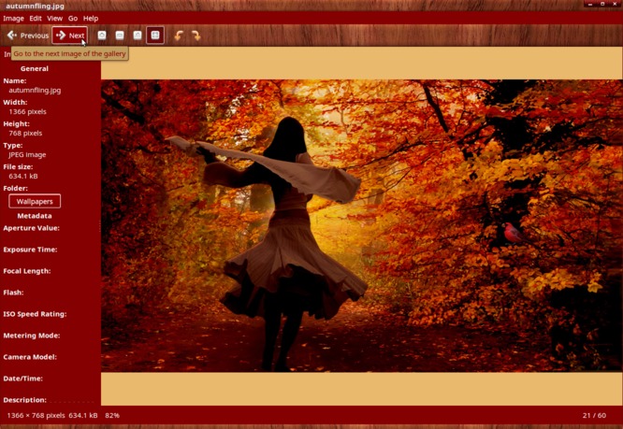The width and height of the screenshot is (623, 429).
Task: Click the autumn dancer image in the viewer
Action: [362, 225]
